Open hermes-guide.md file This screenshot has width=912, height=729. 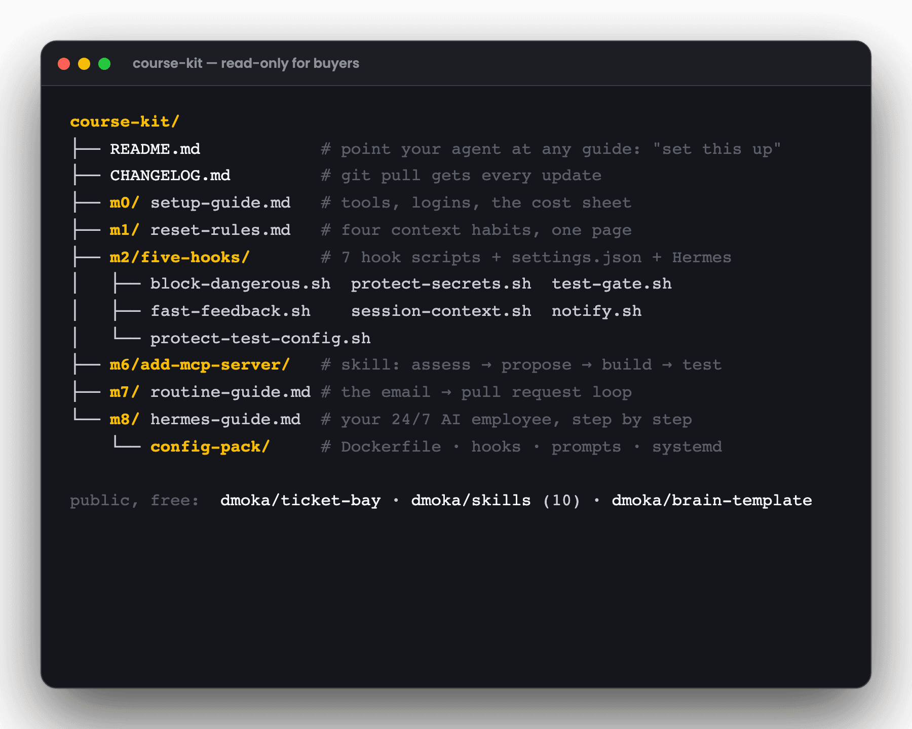[x=225, y=419]
